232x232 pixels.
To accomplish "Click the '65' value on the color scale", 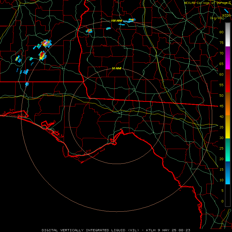I will click(x=221, y=64).
